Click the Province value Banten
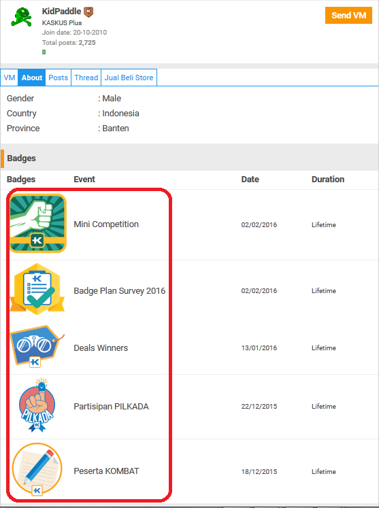The height and width of the screenshot is (508, 379). pos(116,129)
